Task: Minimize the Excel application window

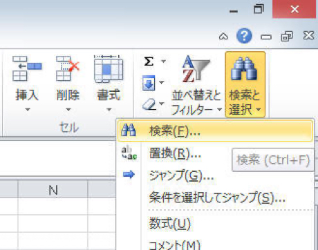Action: tap(234, 11)
